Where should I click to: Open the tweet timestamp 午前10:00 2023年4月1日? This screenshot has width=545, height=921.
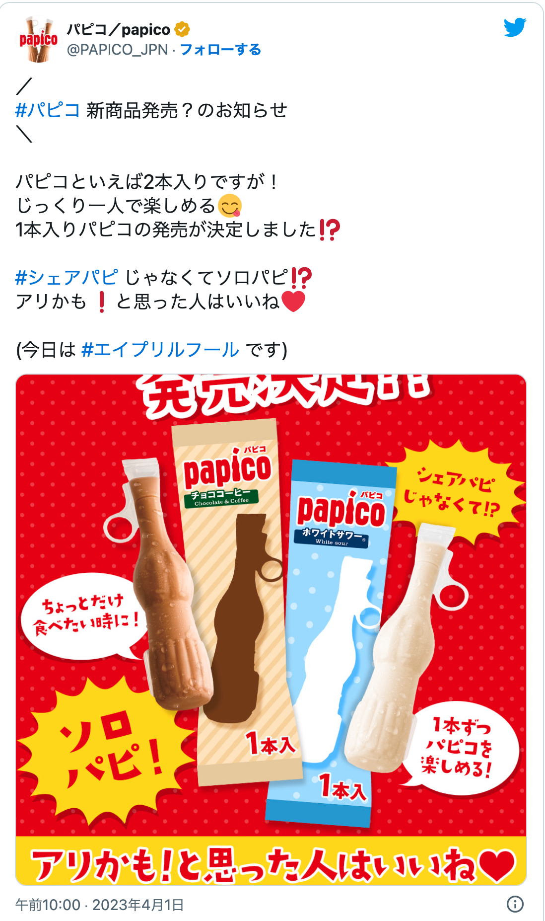tap(100, 905)
